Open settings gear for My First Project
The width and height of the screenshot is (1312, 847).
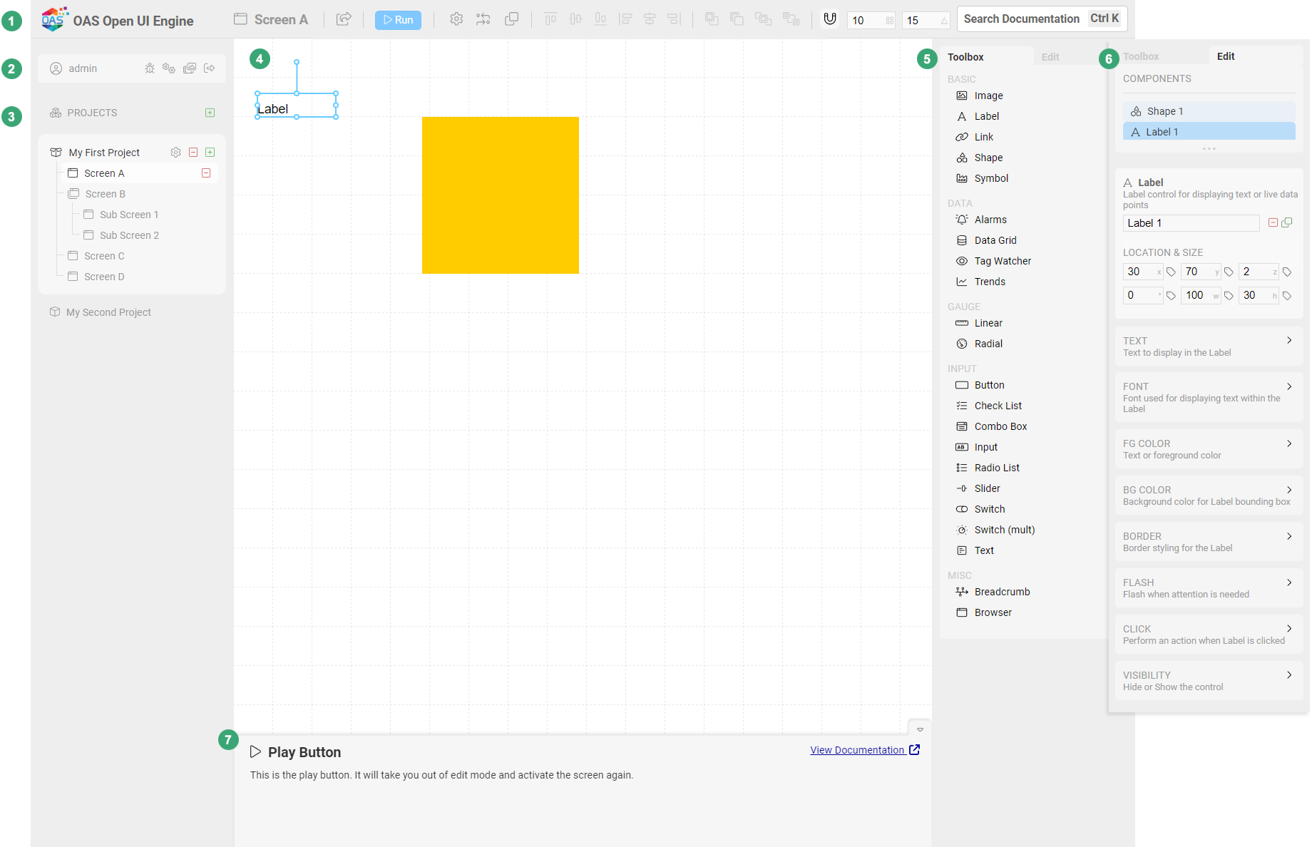click(x=175, y=152)
